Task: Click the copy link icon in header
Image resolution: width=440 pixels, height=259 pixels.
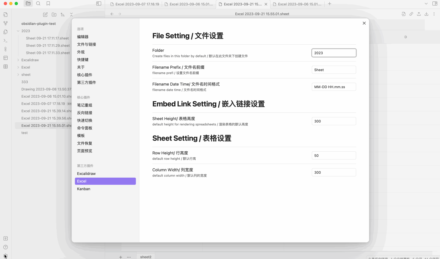Action: point(411,14)
